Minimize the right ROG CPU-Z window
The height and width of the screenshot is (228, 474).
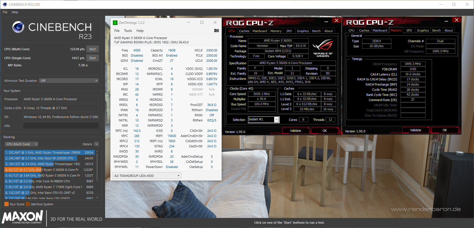click(446, 21)
